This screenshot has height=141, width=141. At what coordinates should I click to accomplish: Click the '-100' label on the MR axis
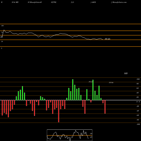(138, 124)
